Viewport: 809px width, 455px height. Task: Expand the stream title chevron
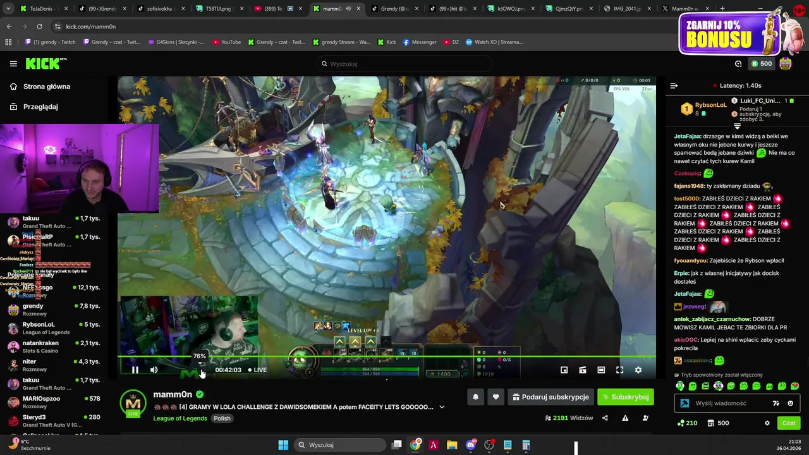pos(442,407)
